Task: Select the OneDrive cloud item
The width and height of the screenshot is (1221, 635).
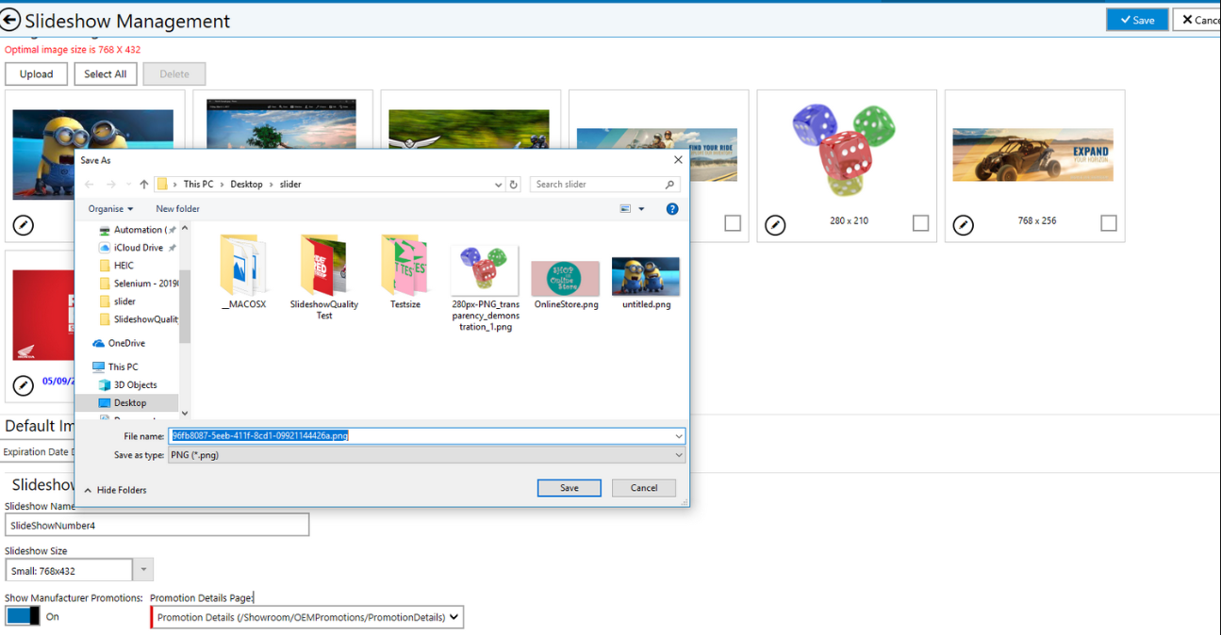Action: 119,344
